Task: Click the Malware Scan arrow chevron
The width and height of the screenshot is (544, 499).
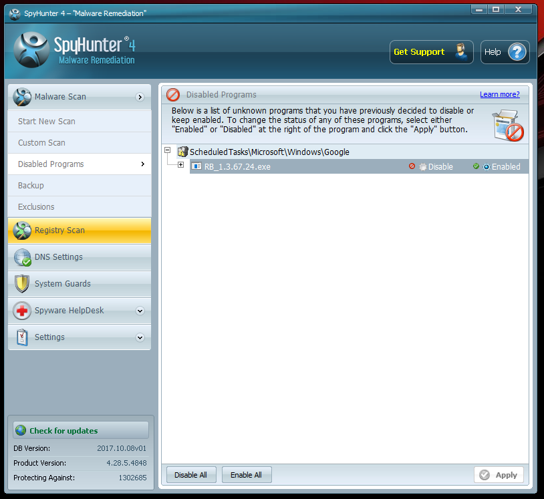Action: 140,97
